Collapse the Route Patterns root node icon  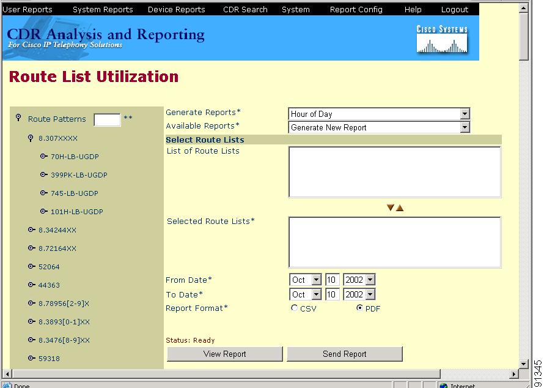(x=19, y=118)
